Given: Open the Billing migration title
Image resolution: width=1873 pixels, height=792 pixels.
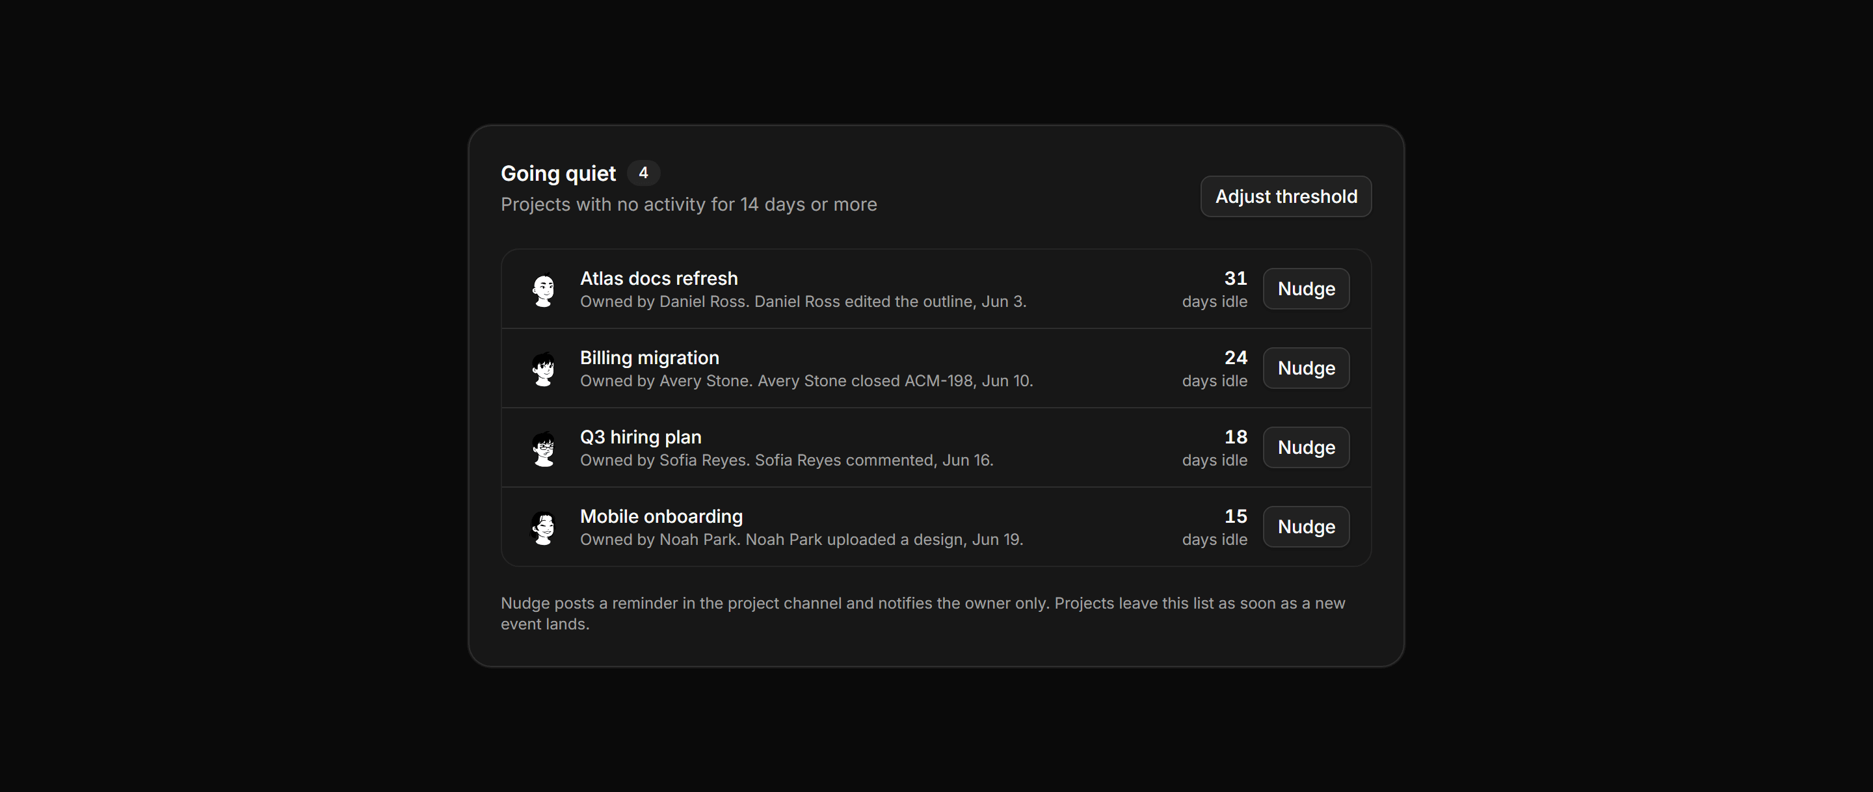Looking at the screenshot, I should (x=649, y=358).
